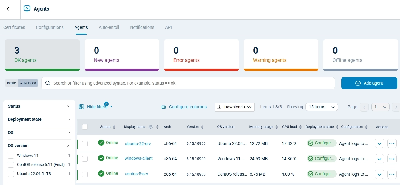Check the Windows 11 OS version filter

[11, 156]
